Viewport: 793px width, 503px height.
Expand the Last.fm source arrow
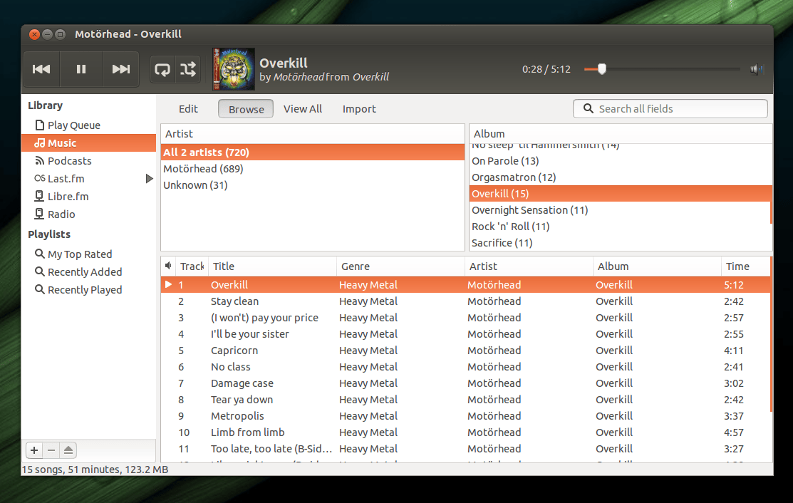pyautogui.click(x=150, y=179)
